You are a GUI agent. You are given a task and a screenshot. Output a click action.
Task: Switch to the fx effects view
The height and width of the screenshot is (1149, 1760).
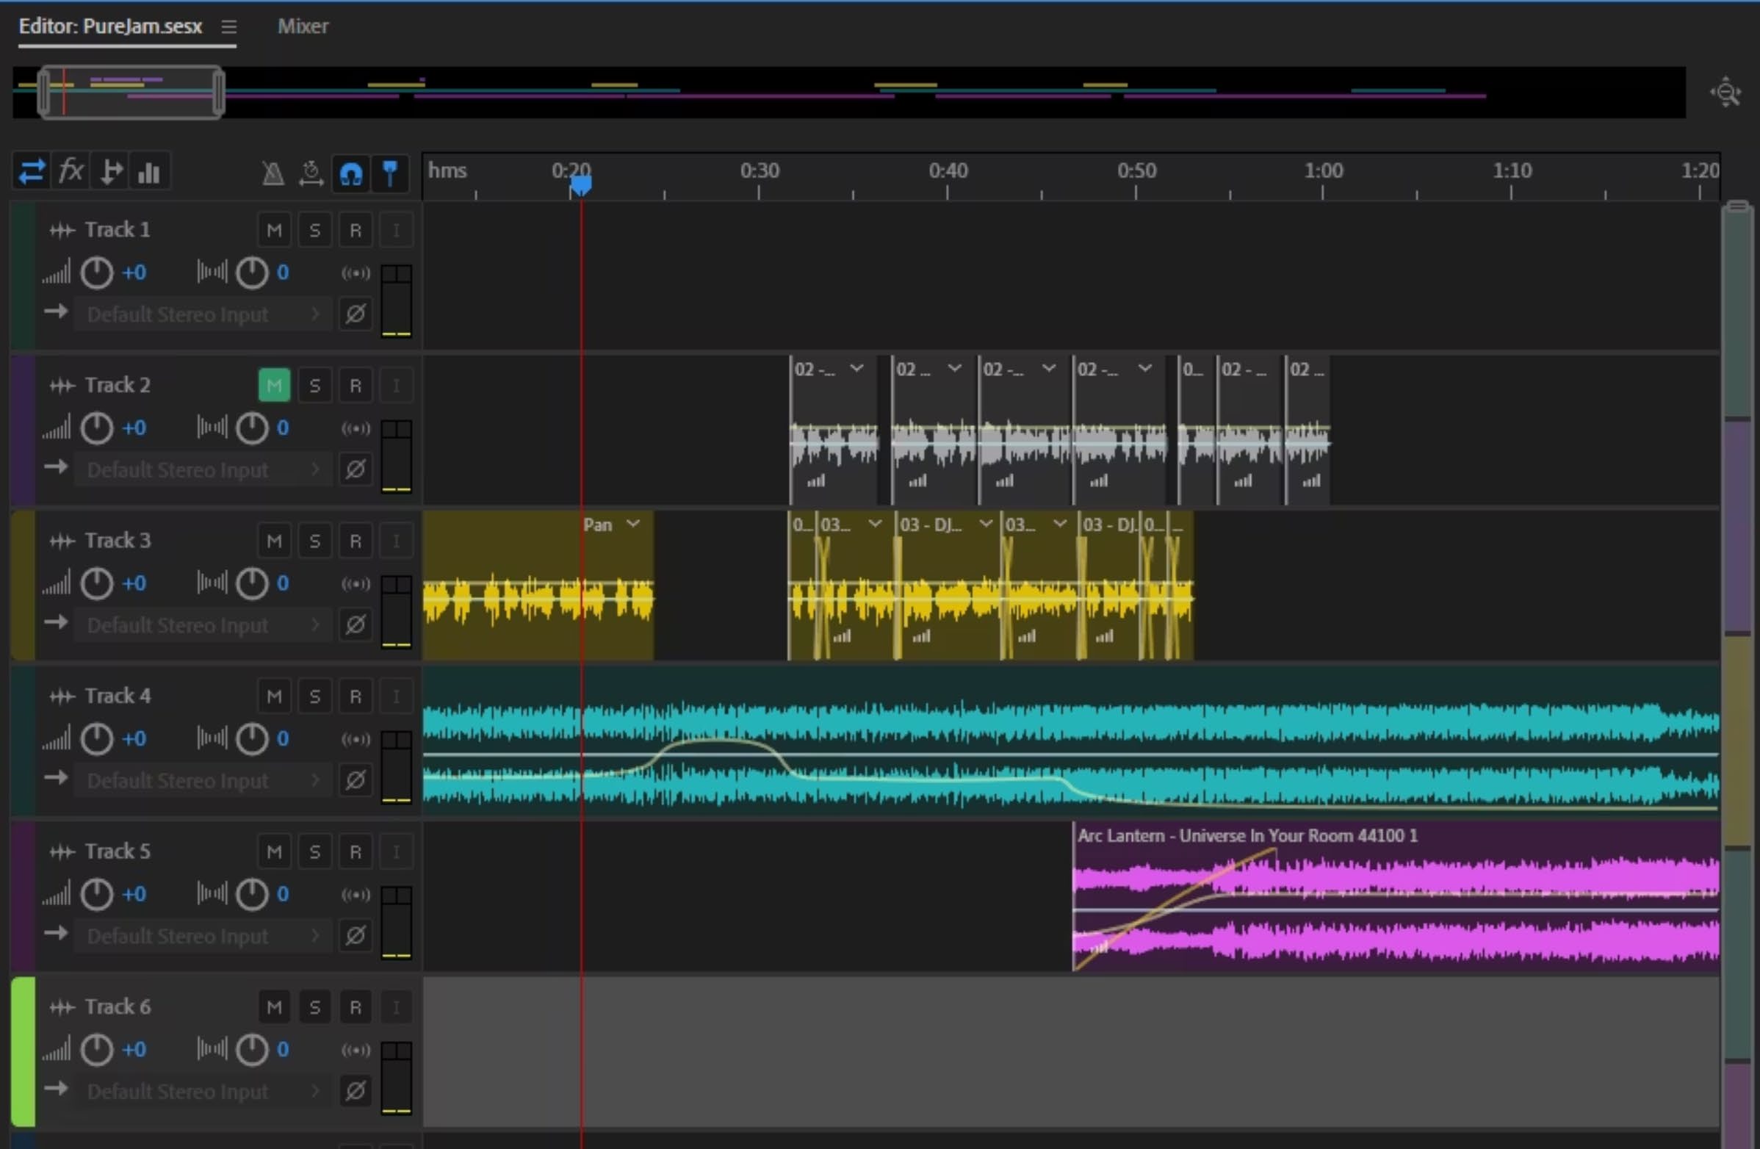pos(71,172)
